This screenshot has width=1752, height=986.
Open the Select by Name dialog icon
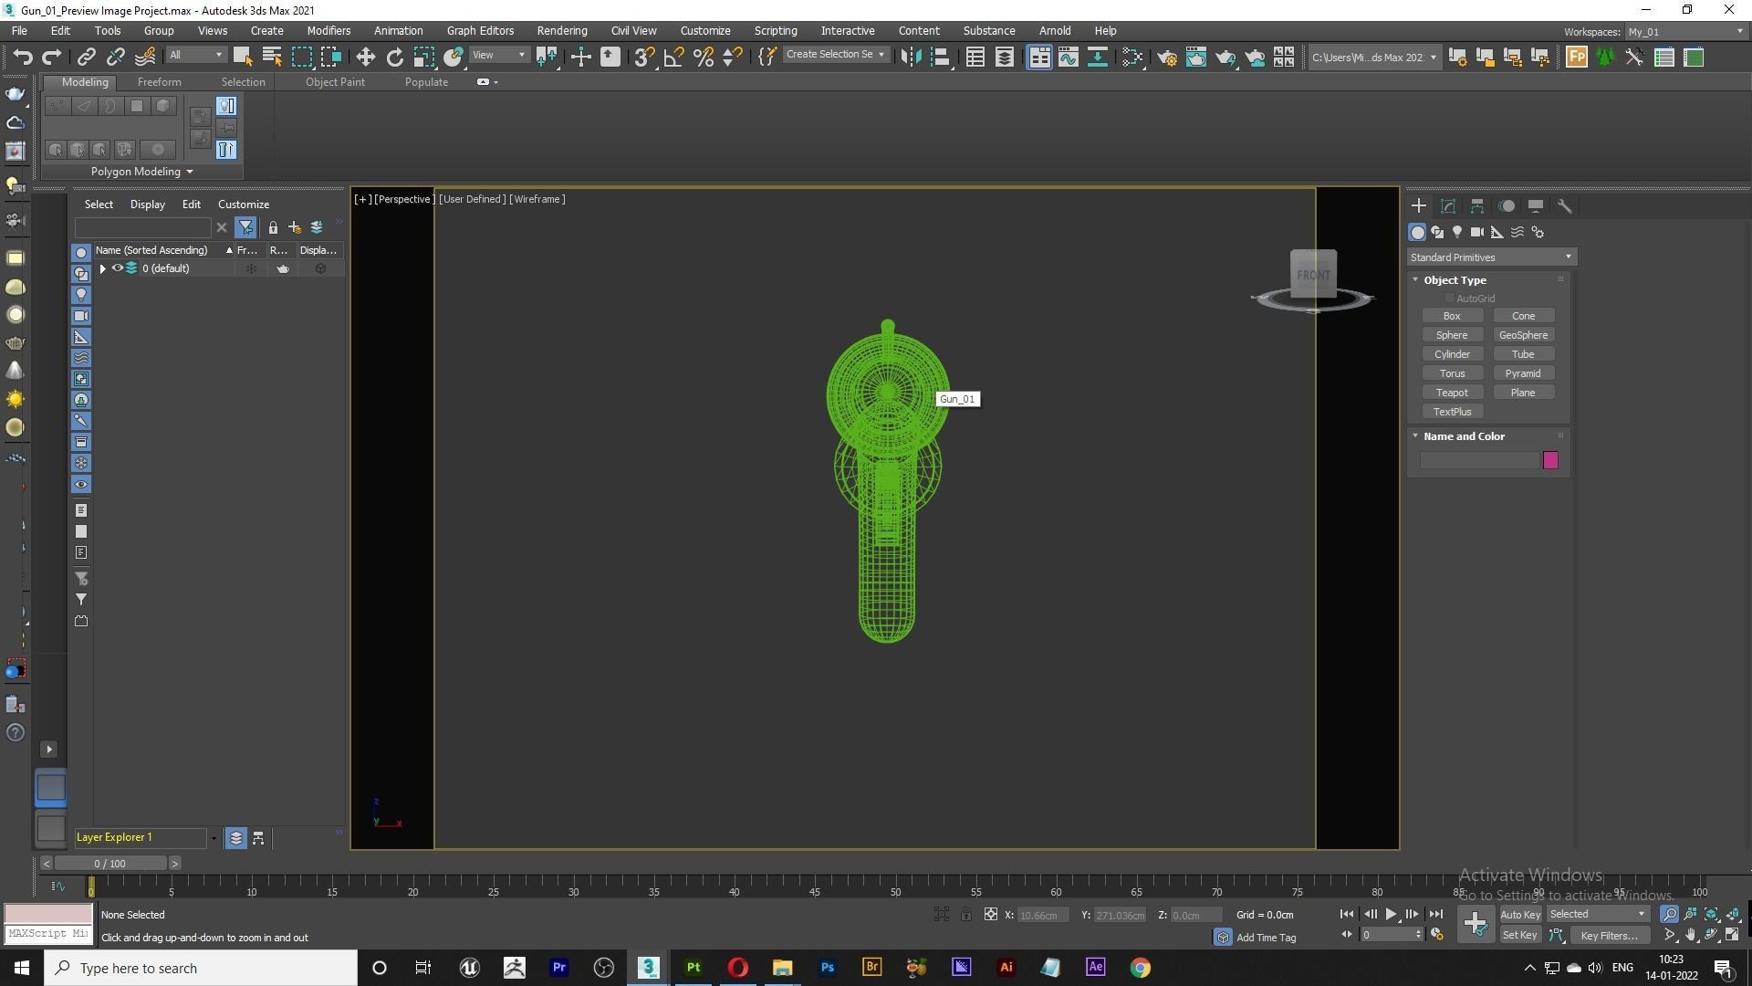271,57
